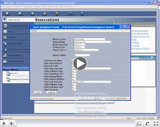160x127 pixels.
Task: Select Housekeeping in the sidebar
Action: [15, 56]
